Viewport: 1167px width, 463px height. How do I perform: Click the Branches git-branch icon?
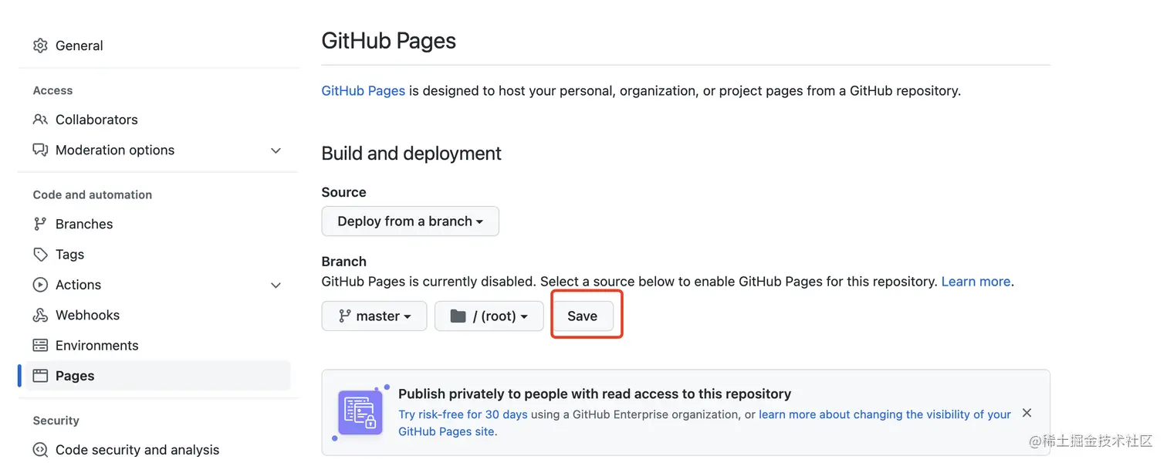tap(40, 224)
